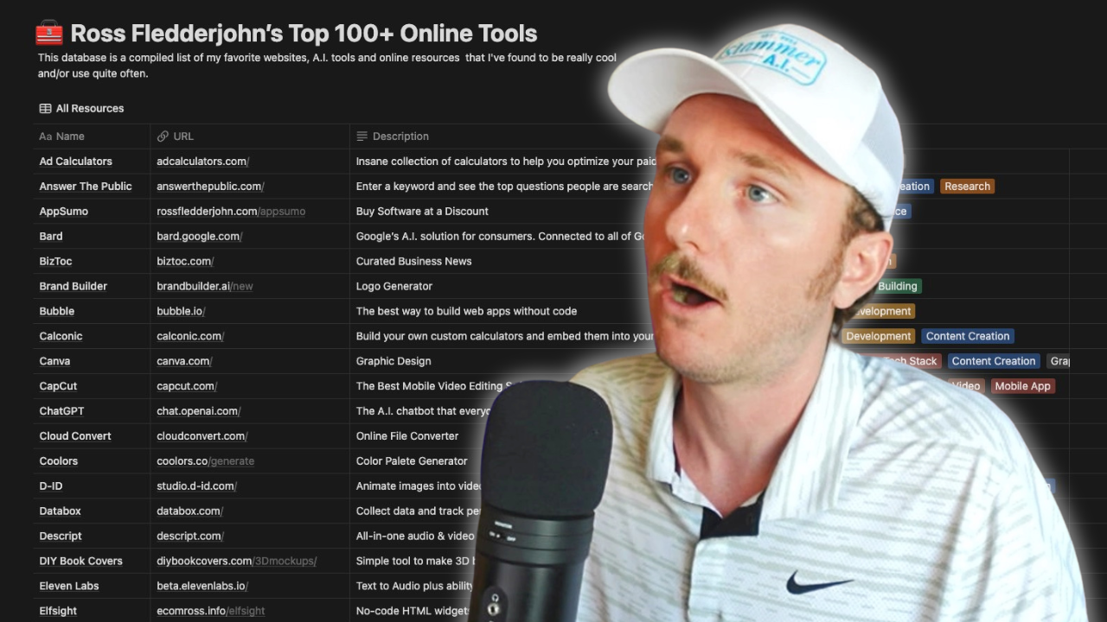
Task: Click the Building tag
Action: 898,286
